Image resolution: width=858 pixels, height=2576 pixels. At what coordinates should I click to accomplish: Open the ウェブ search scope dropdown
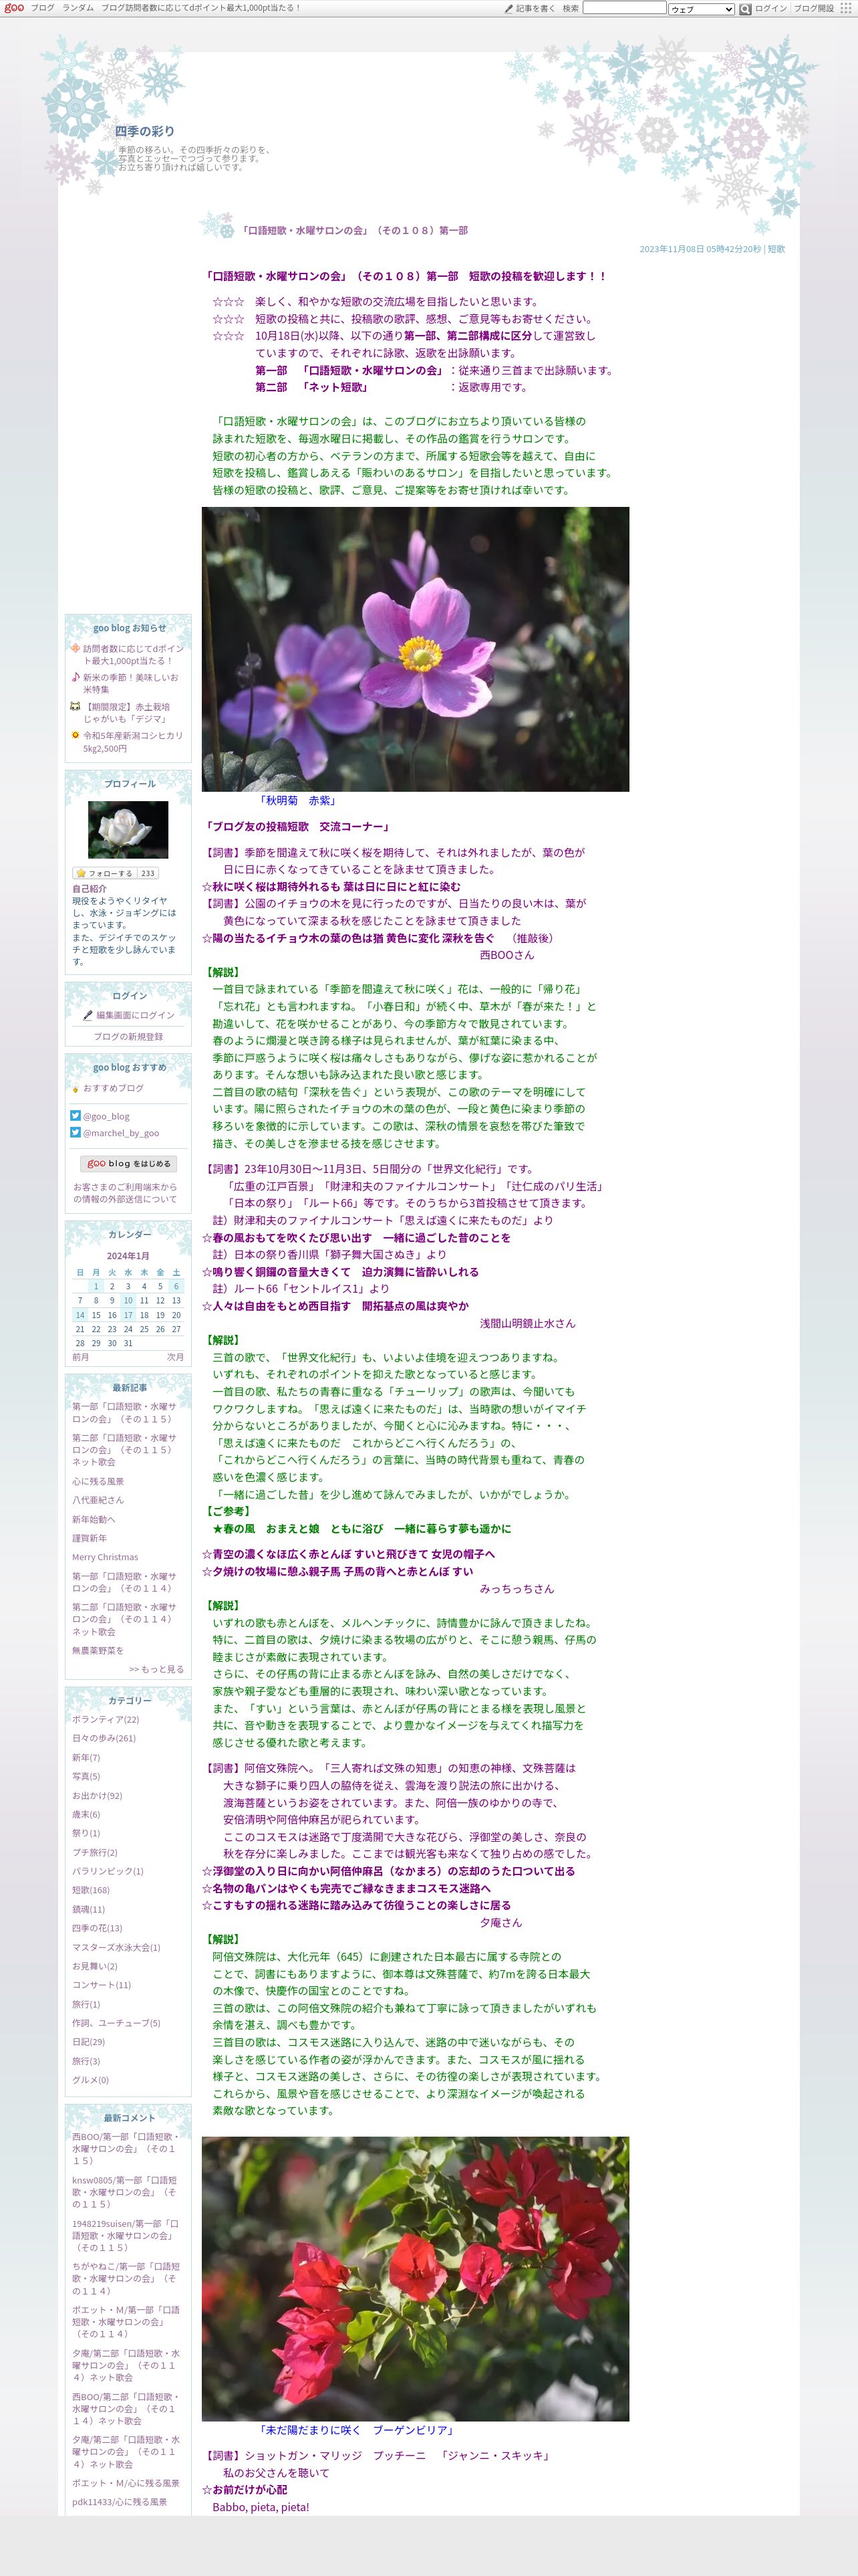click(701, 9)
